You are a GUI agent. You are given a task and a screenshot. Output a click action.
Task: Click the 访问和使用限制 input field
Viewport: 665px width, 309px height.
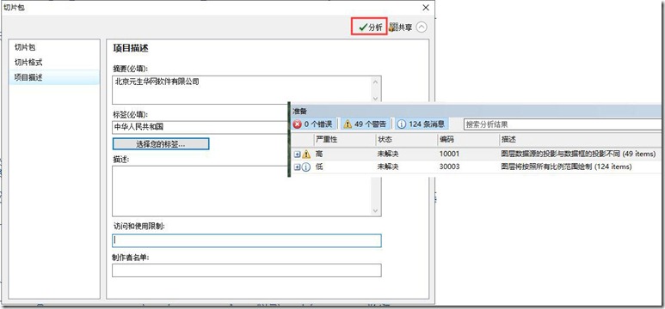click(x=246, y=240)
